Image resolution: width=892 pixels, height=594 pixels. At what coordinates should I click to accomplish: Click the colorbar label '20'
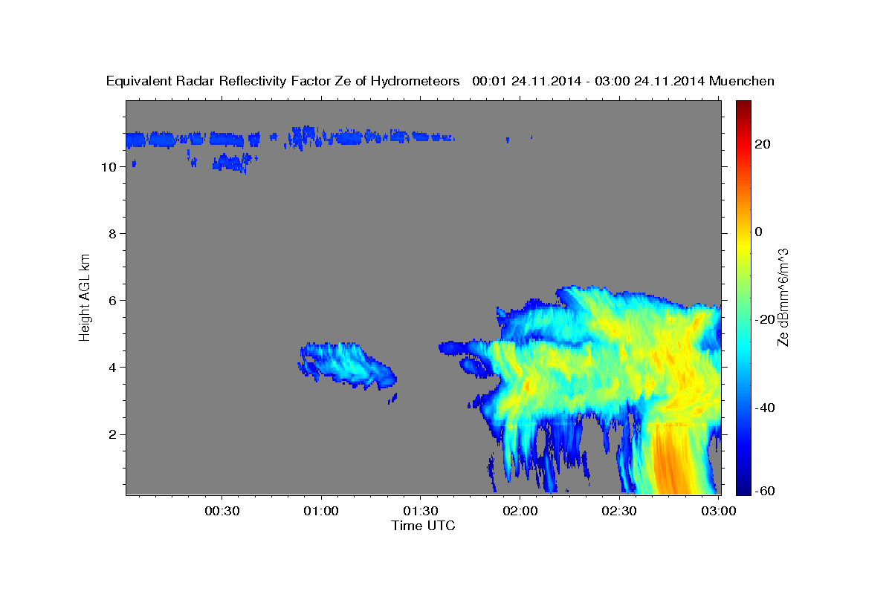pyautogui.click(x=763, y=144)
